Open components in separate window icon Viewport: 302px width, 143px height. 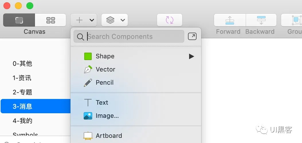[192, 36]
